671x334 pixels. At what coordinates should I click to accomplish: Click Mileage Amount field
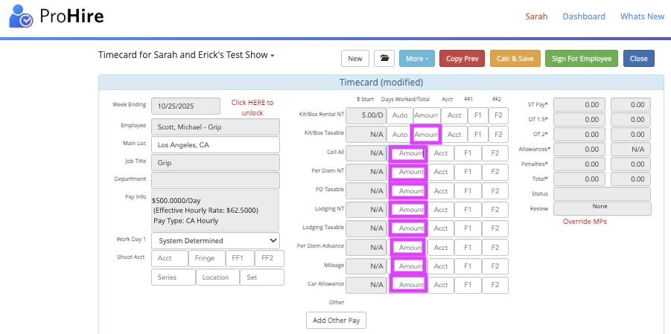click(x=409, y=266)
